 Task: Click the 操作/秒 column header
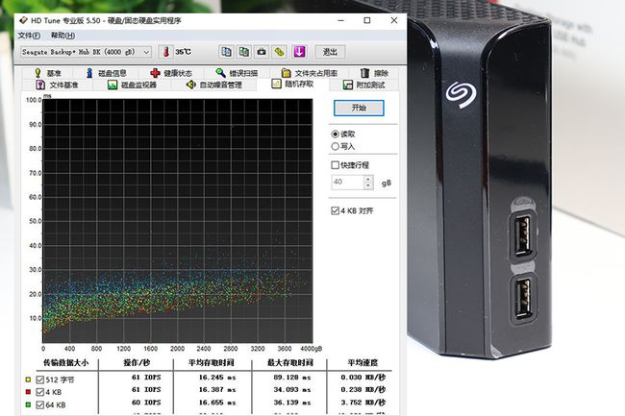point(137,362)
